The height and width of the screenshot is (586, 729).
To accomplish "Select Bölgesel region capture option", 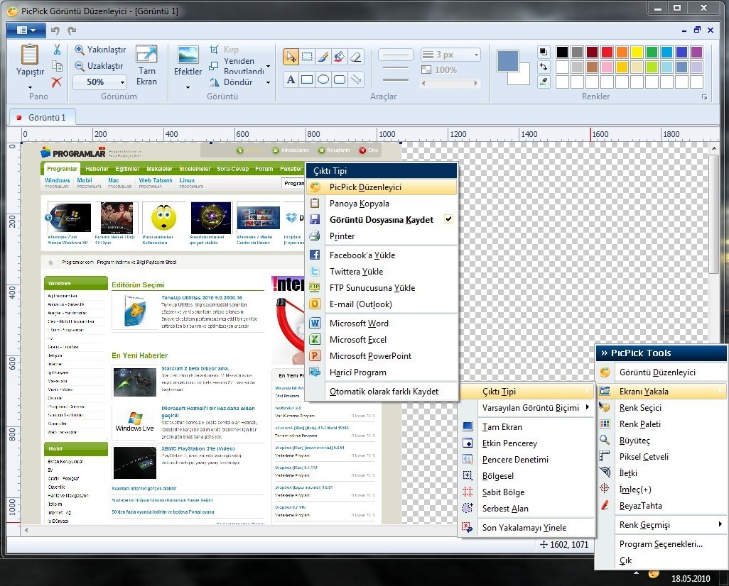I will tap(527, 476).
